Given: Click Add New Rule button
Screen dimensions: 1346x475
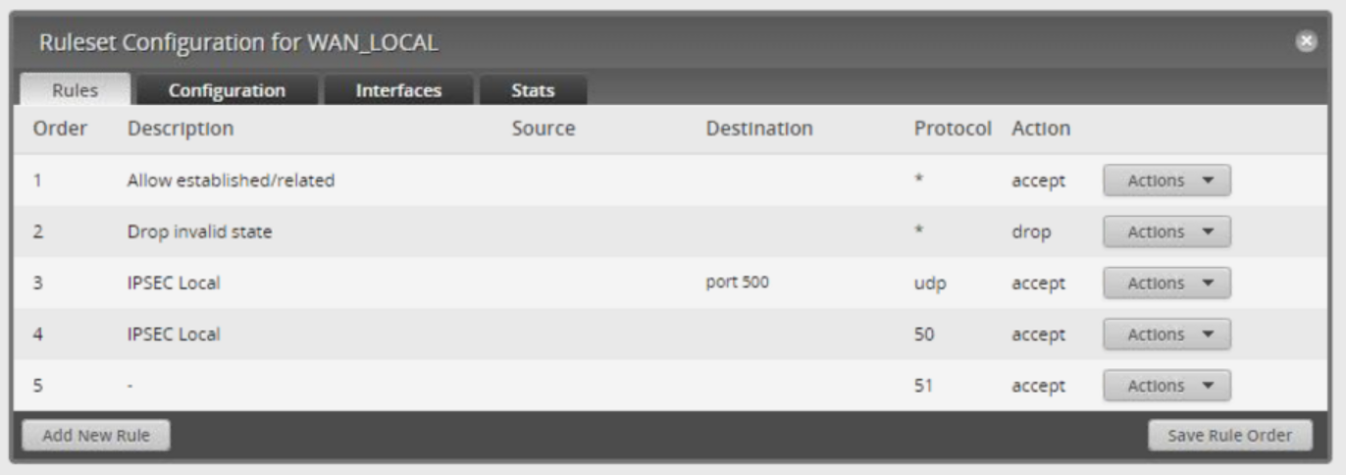Looking at the screenshot, I should click(96, 436).
